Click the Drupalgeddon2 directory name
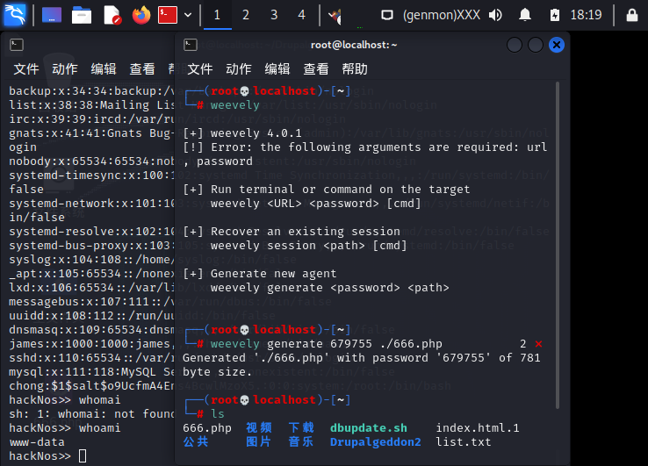Screen dimensions: 648x466 coord(376,442)
